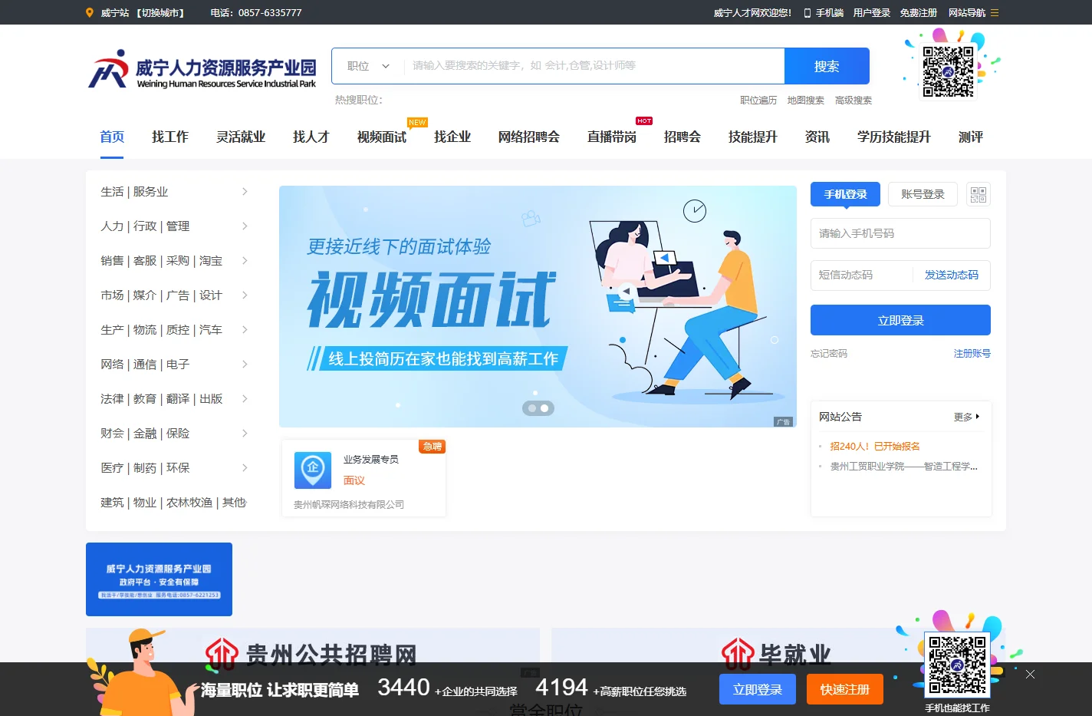Focus the 请输入手机号码 input field

[x=900, y=233]
